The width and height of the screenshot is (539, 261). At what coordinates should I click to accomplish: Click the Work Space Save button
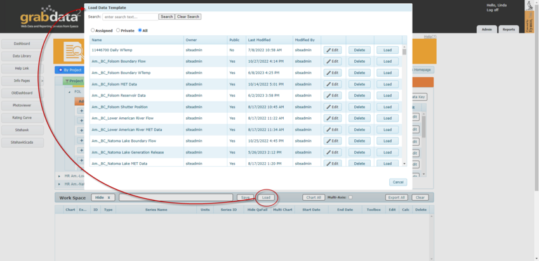coord(245,198)
